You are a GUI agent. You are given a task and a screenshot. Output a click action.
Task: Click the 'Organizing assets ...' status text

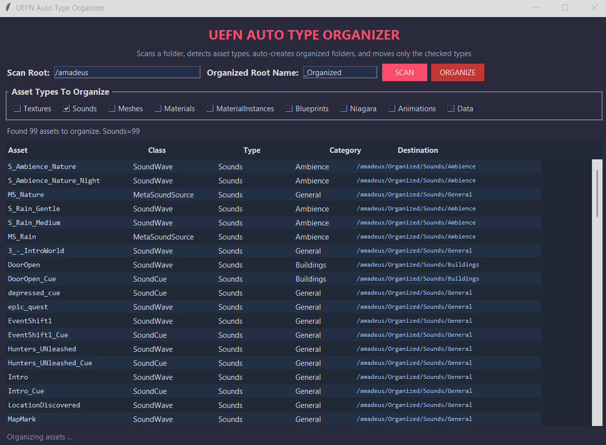pyautogui.click(x=39, y=437)
